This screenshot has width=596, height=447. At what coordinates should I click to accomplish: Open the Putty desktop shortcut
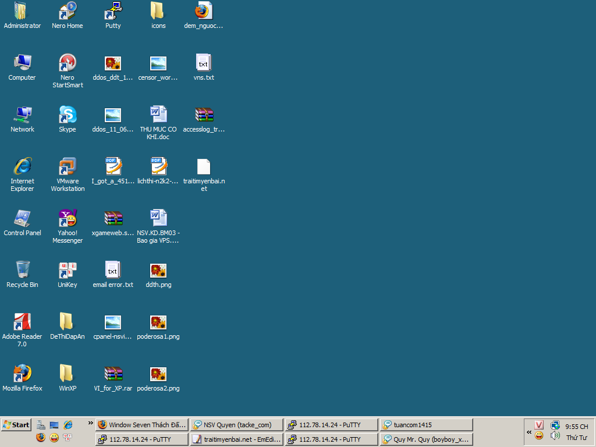point(113,12)
